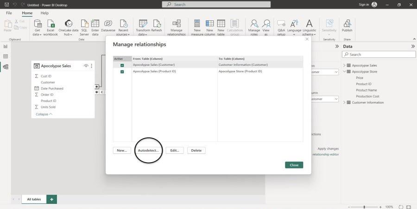Select Production Cost field in Data pane

[367, 96]
